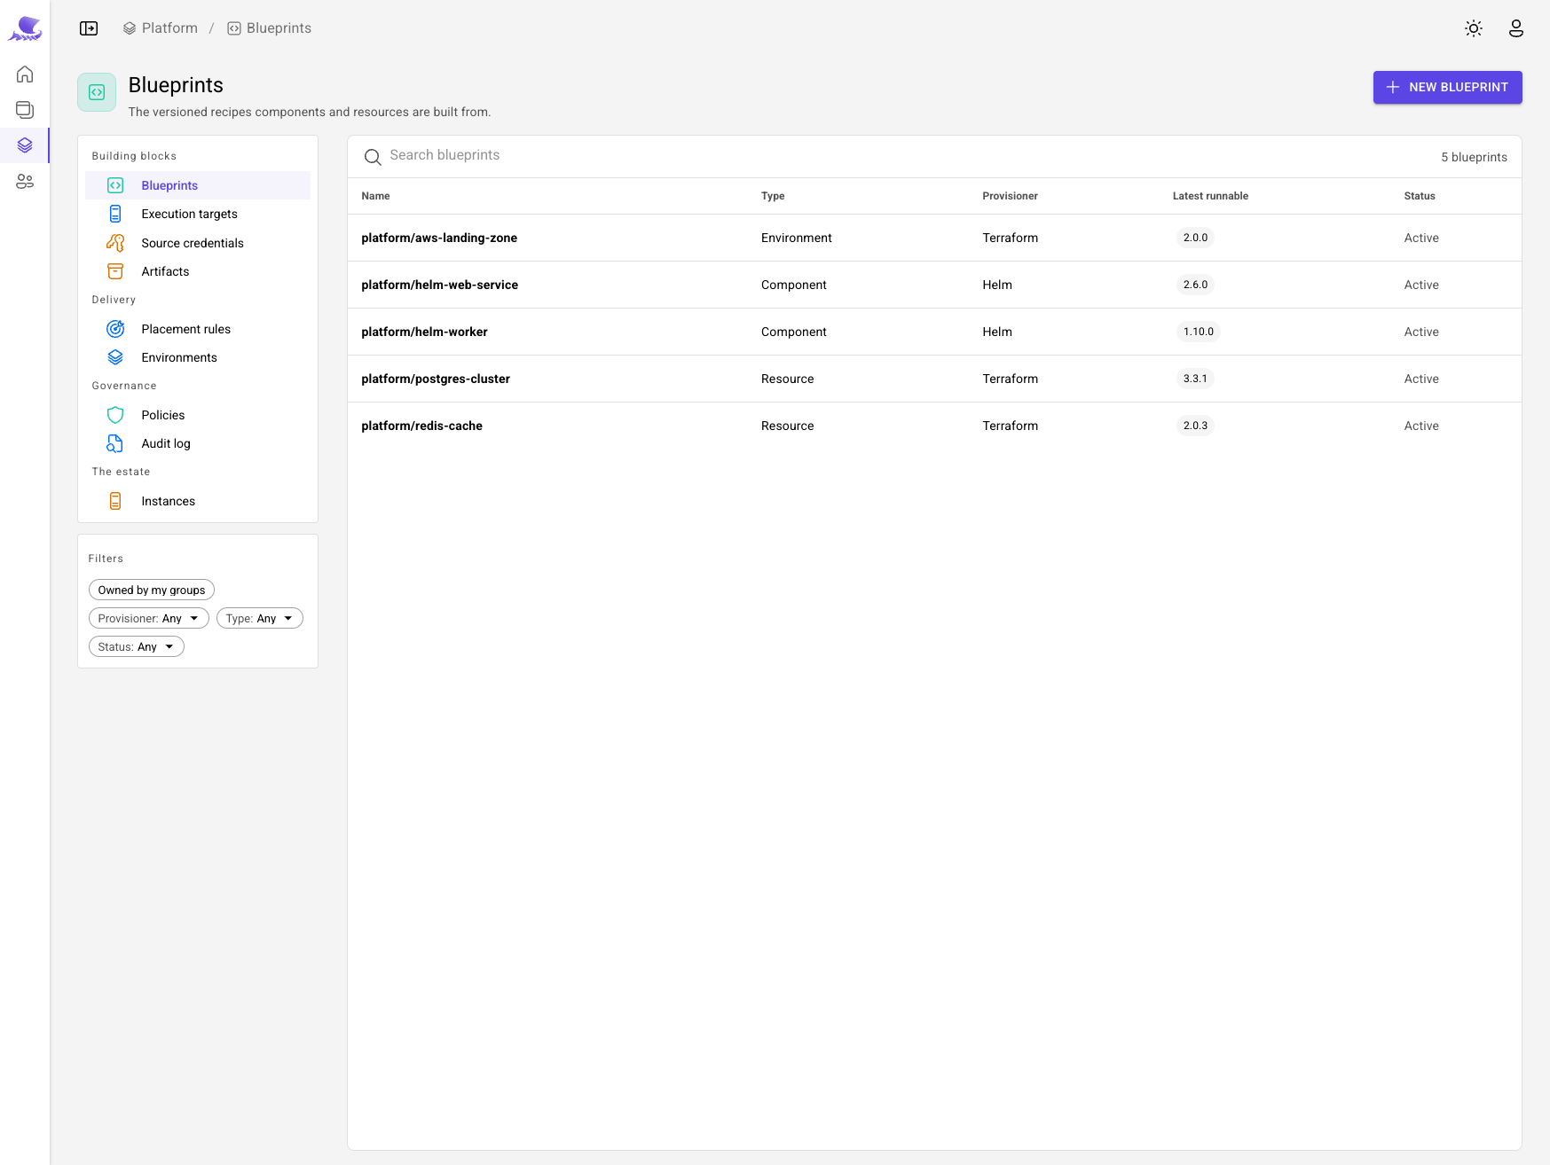Open the Policies page

[198, 415]
